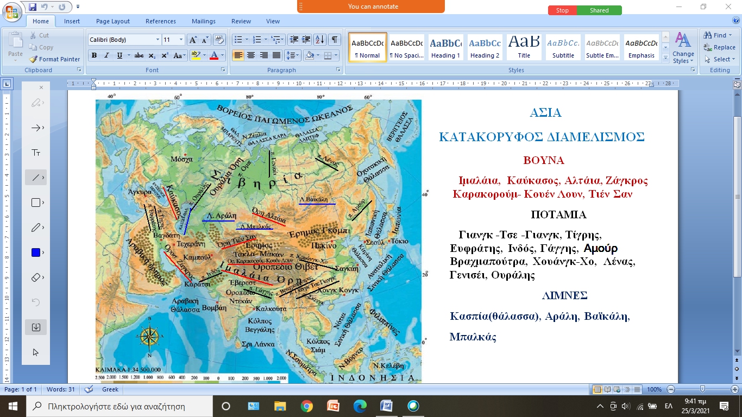Screen dimensions: 742x417
Task: Open the Office button menu
Action: [x=12, y=11]
